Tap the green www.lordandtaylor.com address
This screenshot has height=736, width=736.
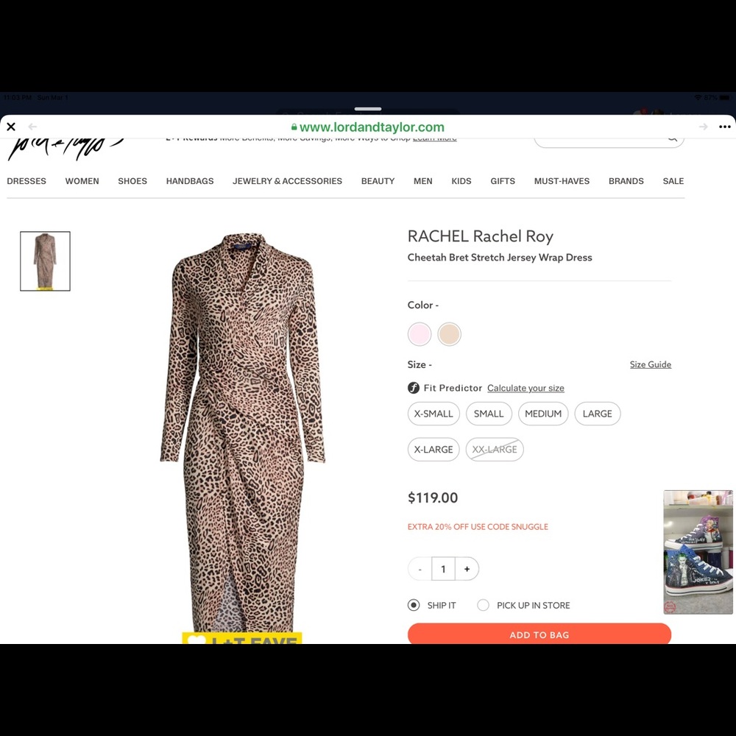click(367, 127)
